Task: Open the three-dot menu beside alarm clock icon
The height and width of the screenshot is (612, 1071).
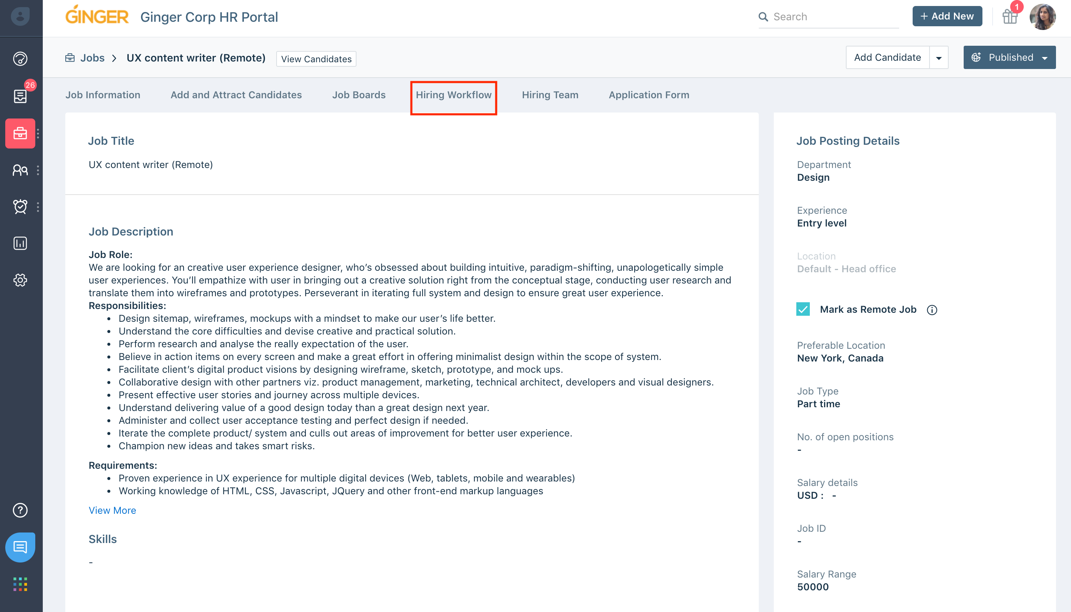Action: 38,207
